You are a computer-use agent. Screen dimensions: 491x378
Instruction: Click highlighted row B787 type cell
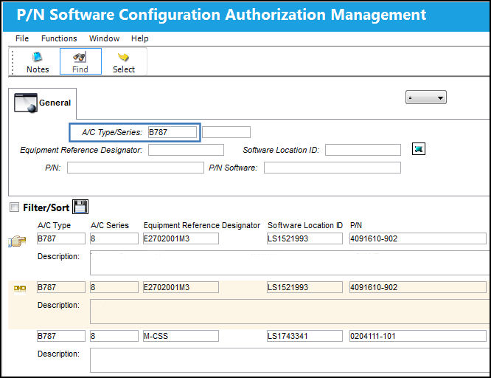[x=60, y=287]
